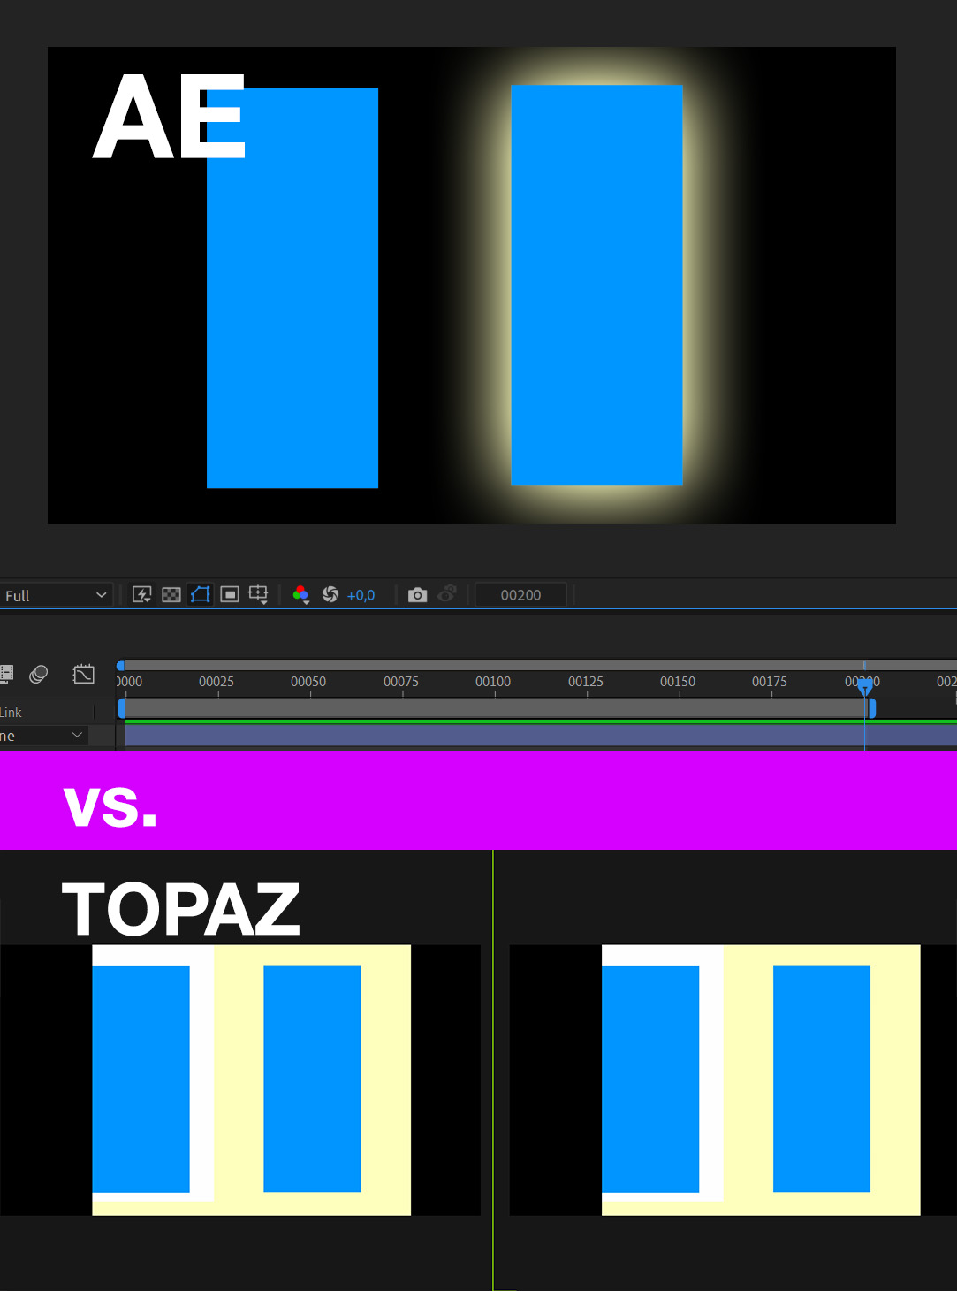Click the Reset Exposure aperture icon
This screenshot has width=957, height=1291.
330,594
